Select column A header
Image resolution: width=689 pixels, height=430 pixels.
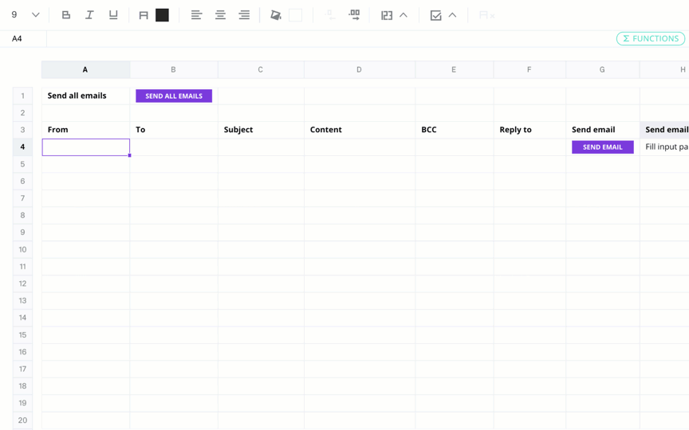click(x=85, y=70)
